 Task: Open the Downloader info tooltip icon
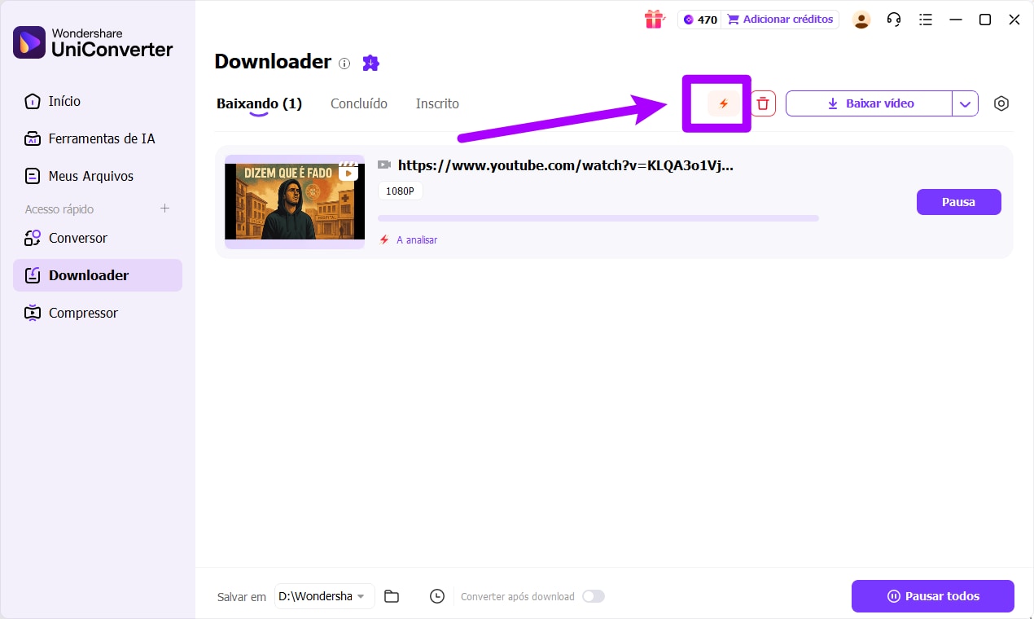click(x=344, y=64)
